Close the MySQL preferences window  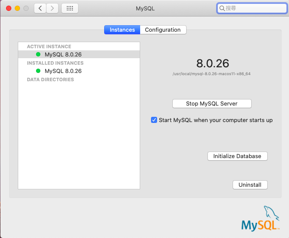pos(9,8)
